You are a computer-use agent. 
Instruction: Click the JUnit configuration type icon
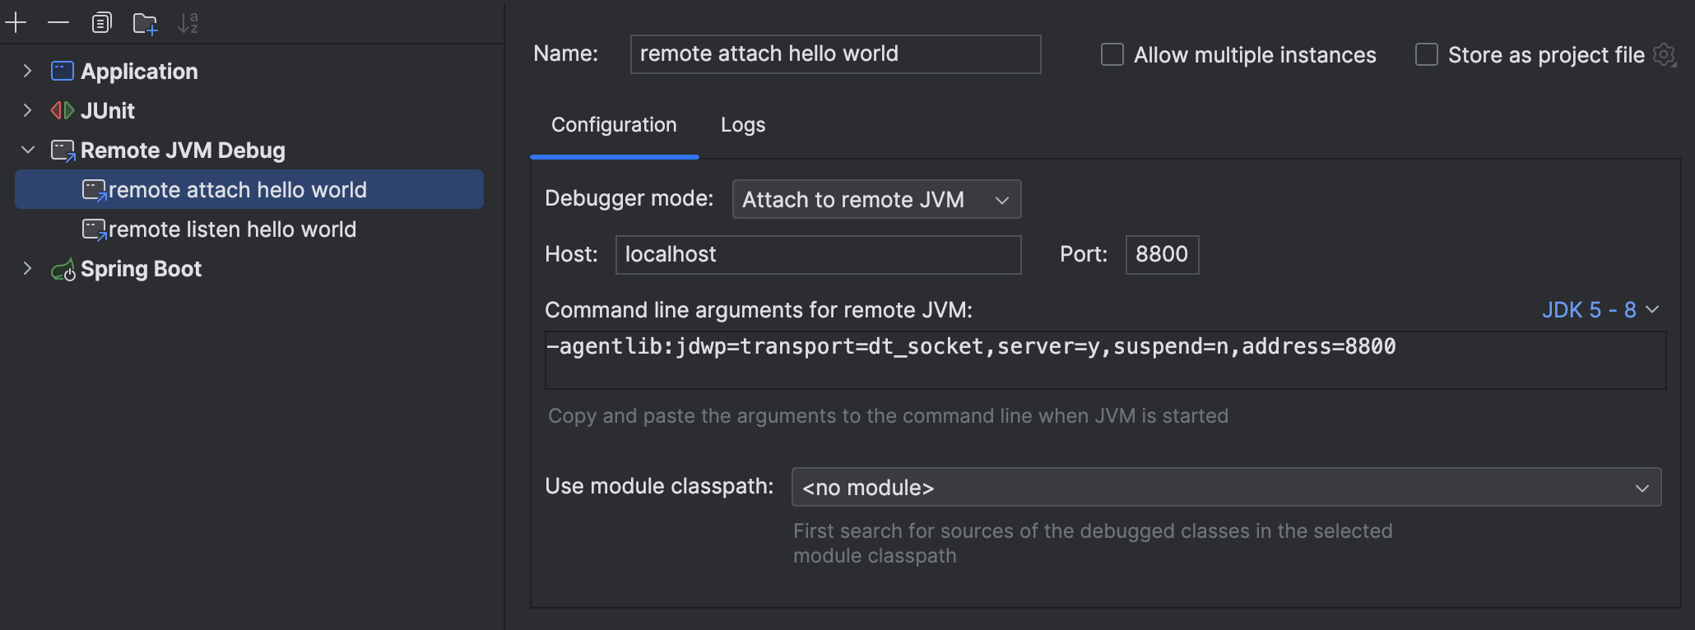63,111
